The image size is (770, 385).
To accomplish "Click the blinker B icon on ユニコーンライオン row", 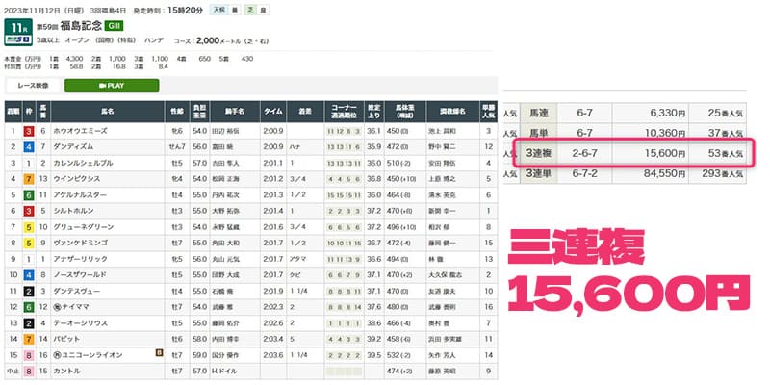I will tap(159, 351).
